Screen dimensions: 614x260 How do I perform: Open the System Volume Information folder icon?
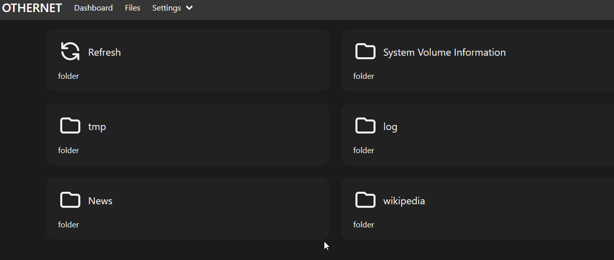tap(365, 51)
